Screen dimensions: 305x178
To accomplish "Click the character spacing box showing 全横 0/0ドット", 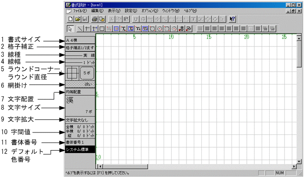I will [x=80, y=131].
